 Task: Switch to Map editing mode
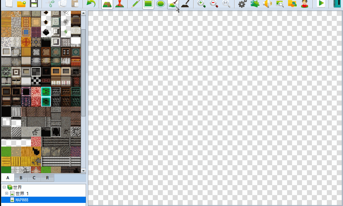(107, 4)
